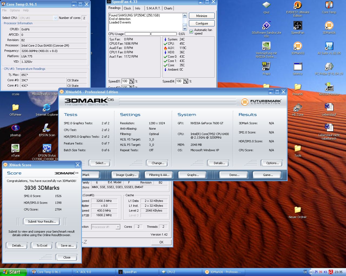The height and width of the screenshot is (276, 346).
Task: Launch EVEREST Ultimate Edition desktop icon
Action: click(298, 9)
